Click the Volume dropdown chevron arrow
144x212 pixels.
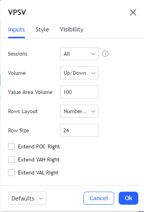(93, 73)
